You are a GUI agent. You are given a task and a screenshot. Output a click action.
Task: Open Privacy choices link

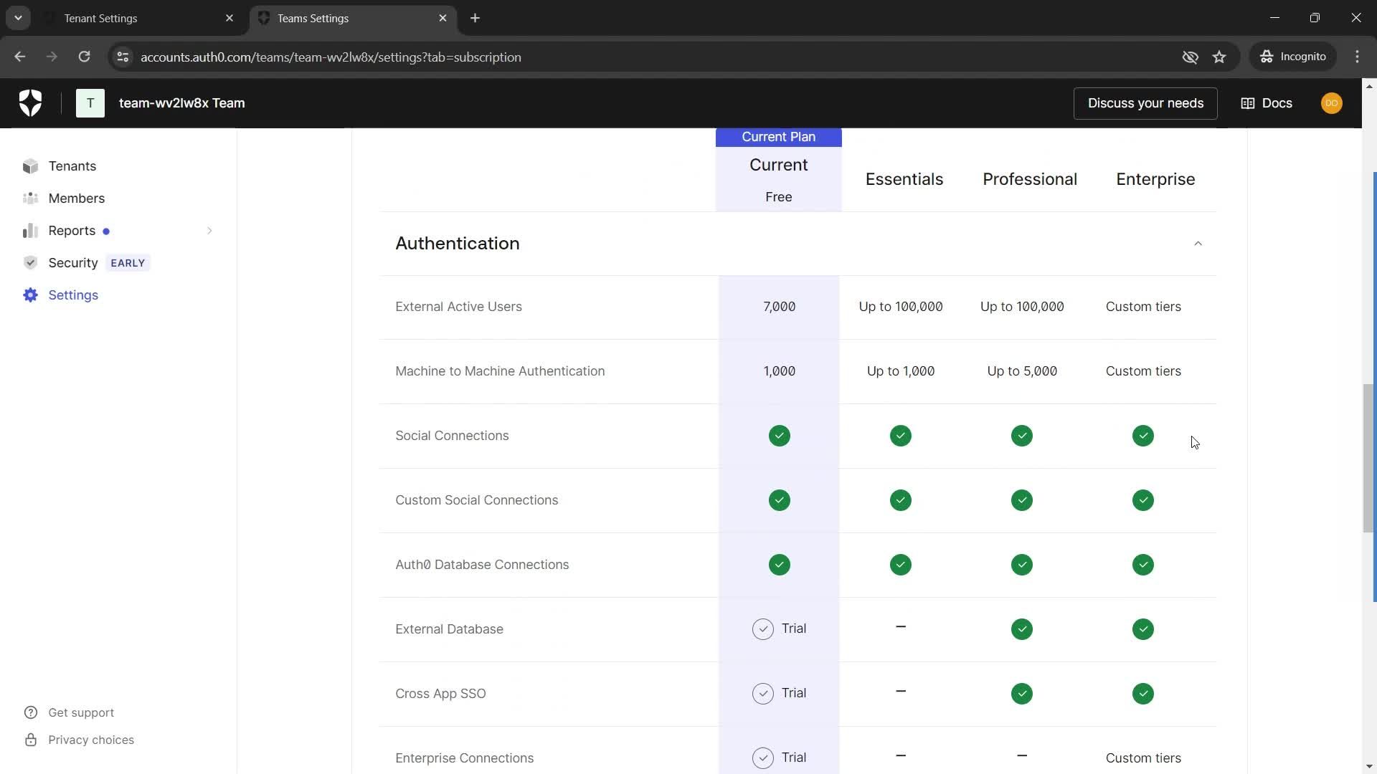[91, 740]
